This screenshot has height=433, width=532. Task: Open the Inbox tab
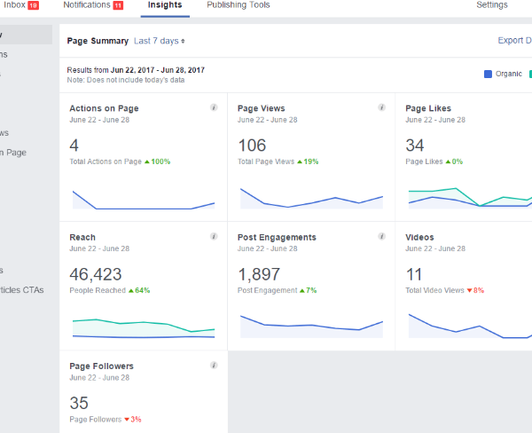(21, 5)
